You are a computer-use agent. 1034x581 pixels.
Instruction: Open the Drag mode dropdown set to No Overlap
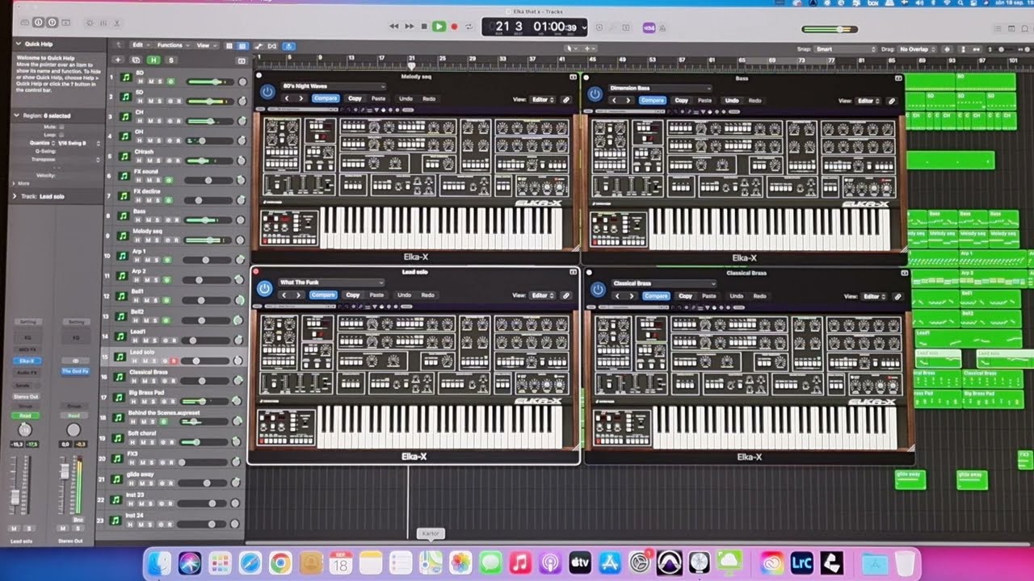918,49
